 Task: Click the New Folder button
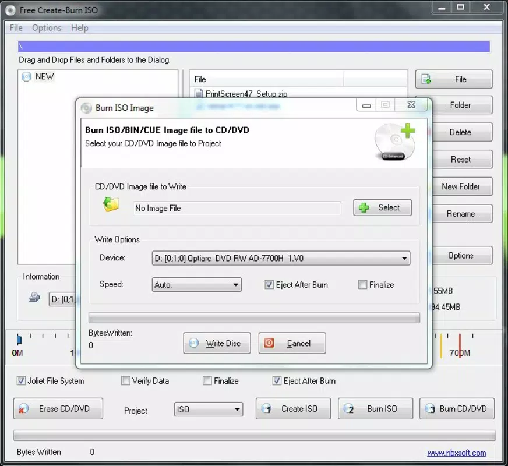click(x=462, y=186)
